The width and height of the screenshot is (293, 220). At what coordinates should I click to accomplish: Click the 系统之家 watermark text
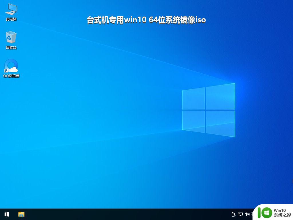click(282, 215)
